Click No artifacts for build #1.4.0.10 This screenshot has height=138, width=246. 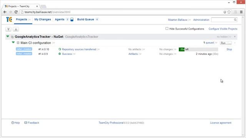click(x=135, y=49)
